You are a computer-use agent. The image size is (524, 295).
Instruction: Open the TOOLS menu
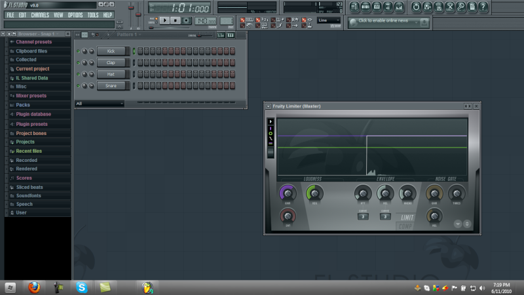coord(93,15)
